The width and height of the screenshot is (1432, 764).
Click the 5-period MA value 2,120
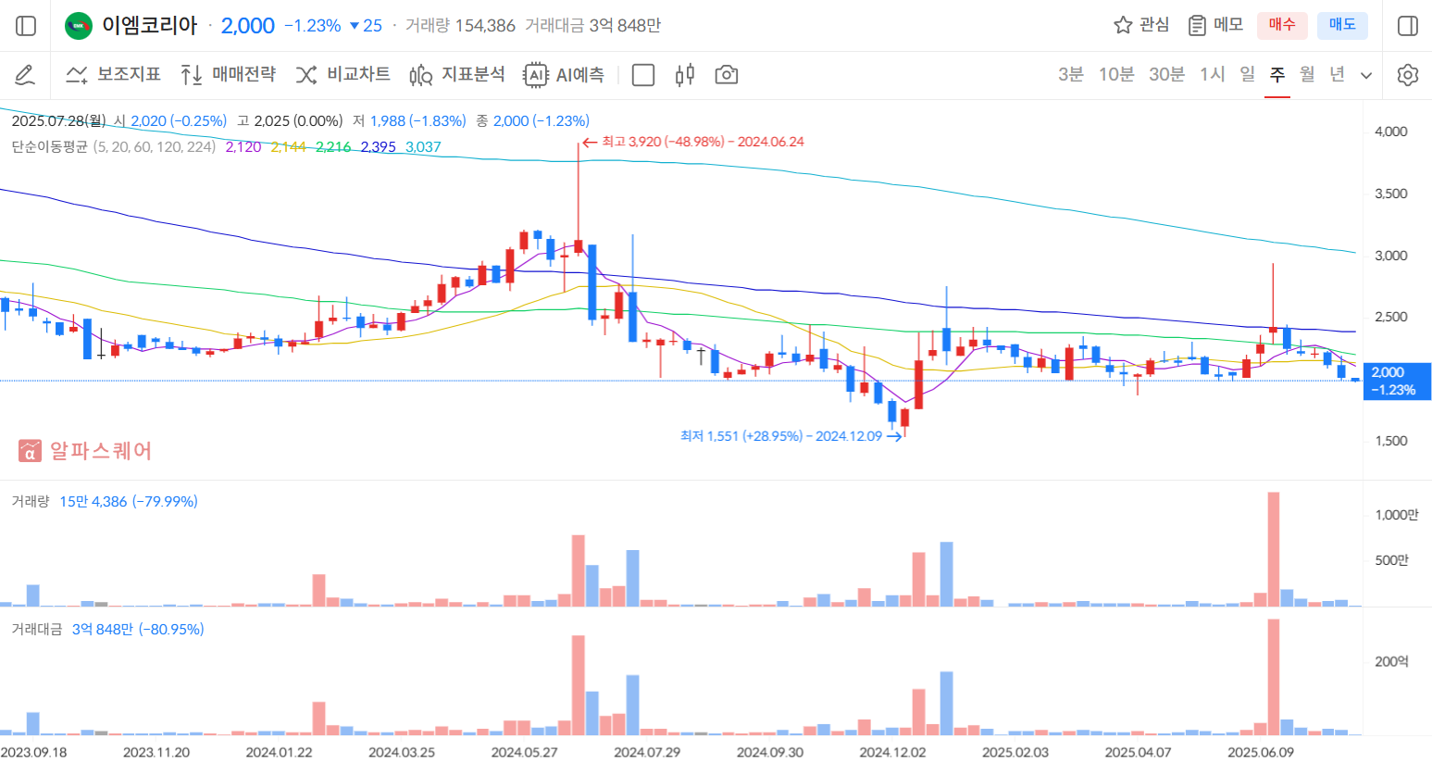click(243, 146)
